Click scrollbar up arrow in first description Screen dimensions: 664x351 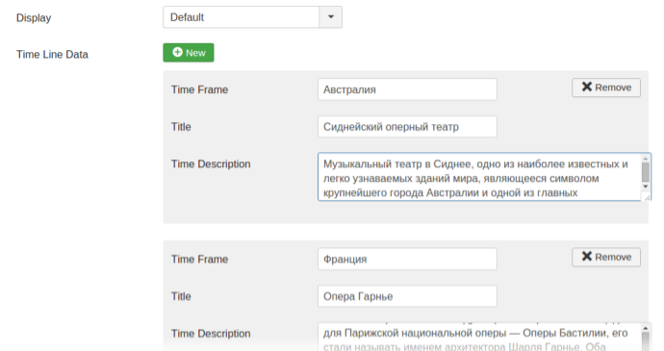646,159
